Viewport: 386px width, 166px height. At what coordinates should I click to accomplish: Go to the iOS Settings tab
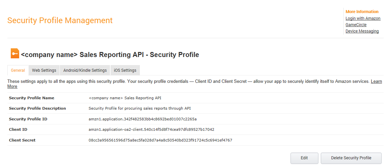[125, 70]
